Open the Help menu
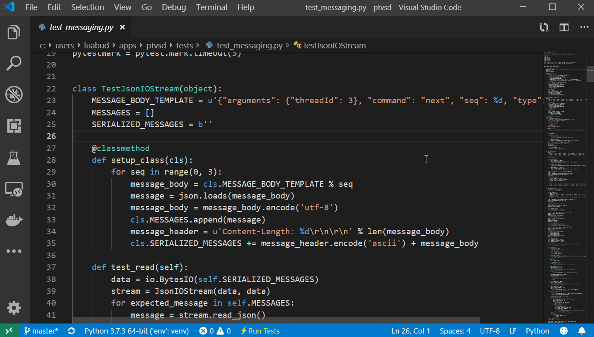594x337 pixels. click(246, 7)
